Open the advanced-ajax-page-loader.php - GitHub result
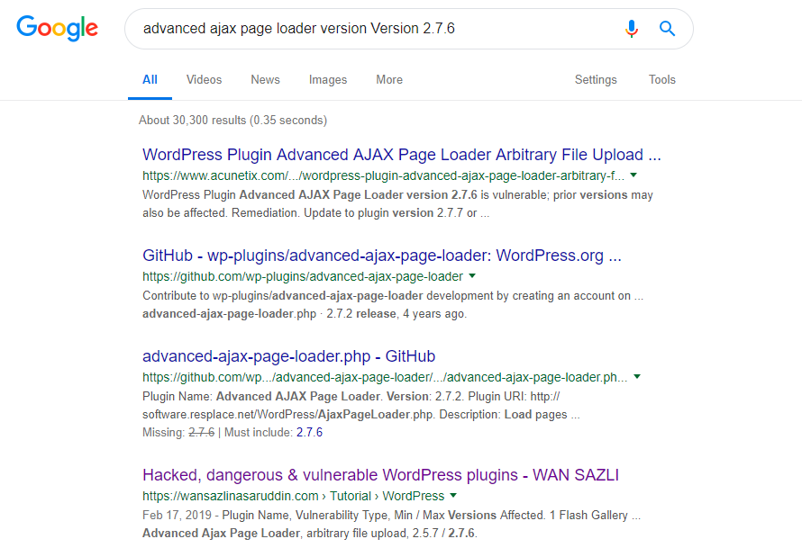This screenshot has width=802, height=548. point(288,356)
